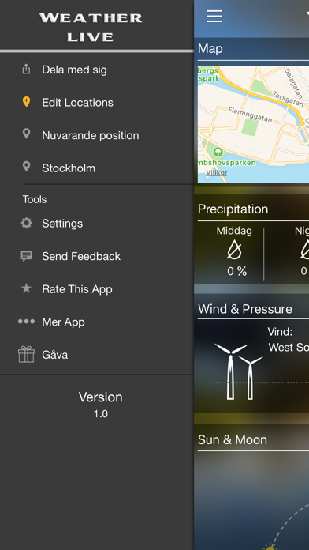Click the three dots Mer App icon
This screenshot has height=550, width=309.
(26, 322)
